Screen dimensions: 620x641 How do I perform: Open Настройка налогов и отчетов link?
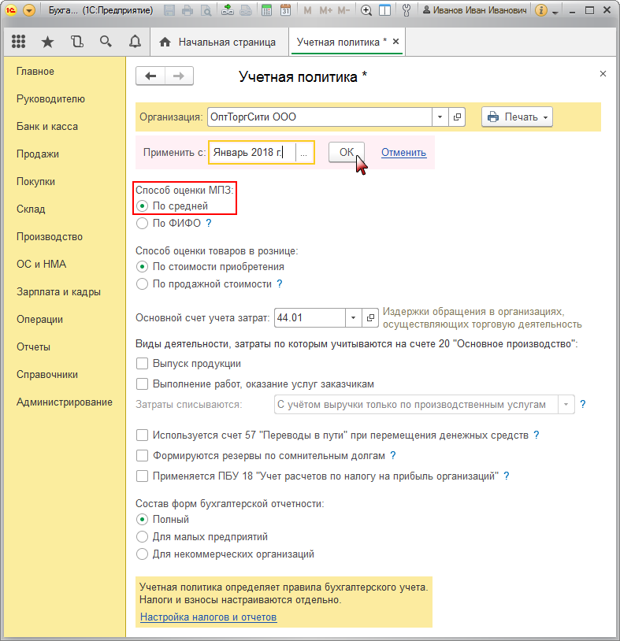(209, 617)
